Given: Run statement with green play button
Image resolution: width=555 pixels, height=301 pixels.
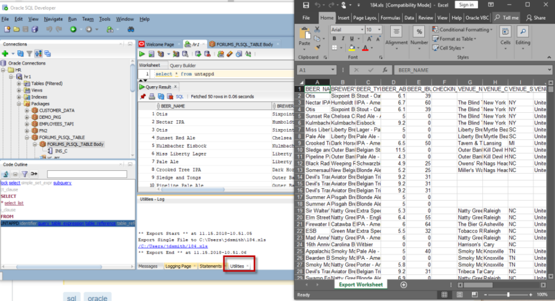Looking at the screenshot, I should (x=142, y=54).
